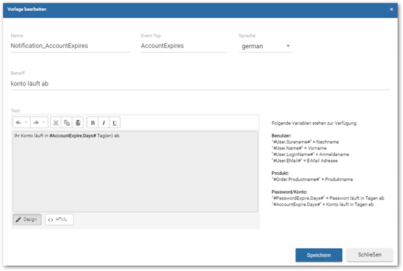Click the "#User.LoginName#" = Anmeldename line

[x=310, y=154]
